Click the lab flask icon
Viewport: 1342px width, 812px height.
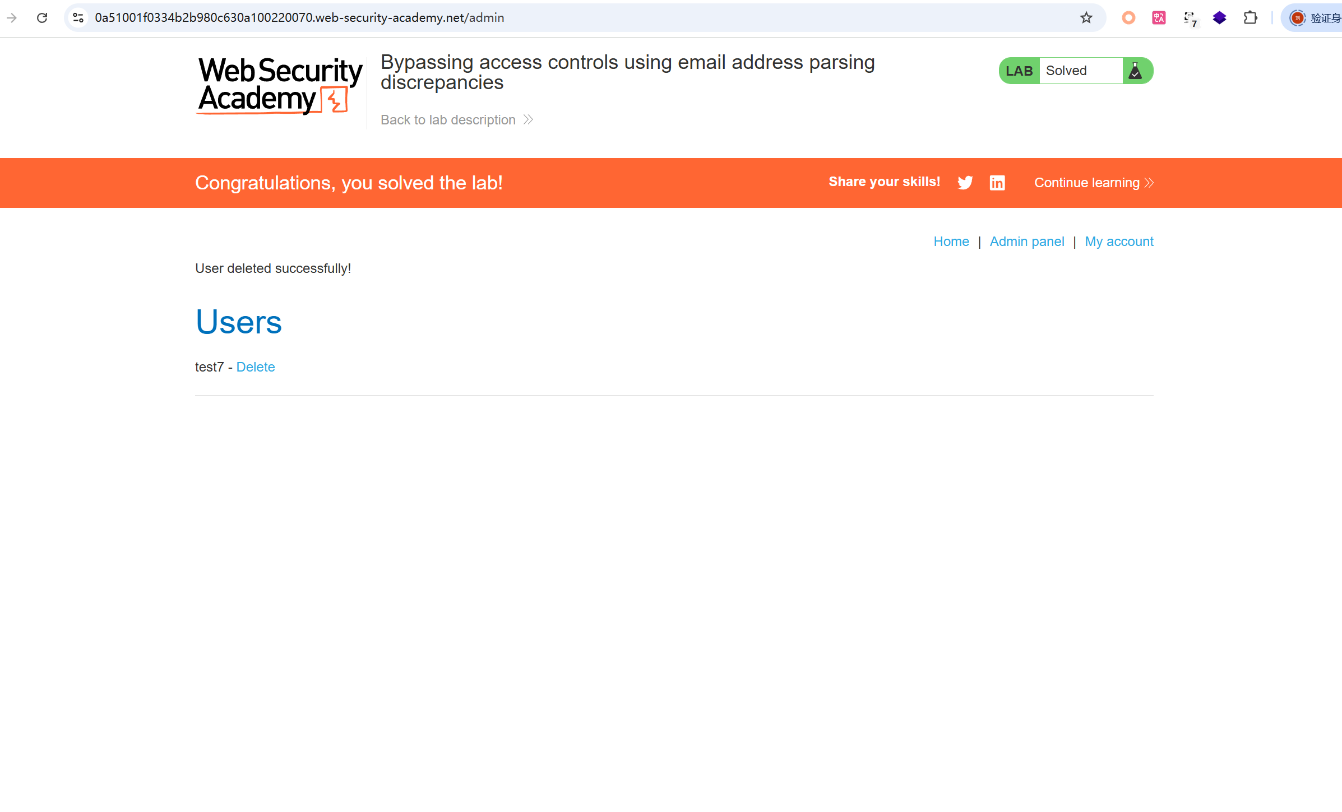[x=1135, y=71]
